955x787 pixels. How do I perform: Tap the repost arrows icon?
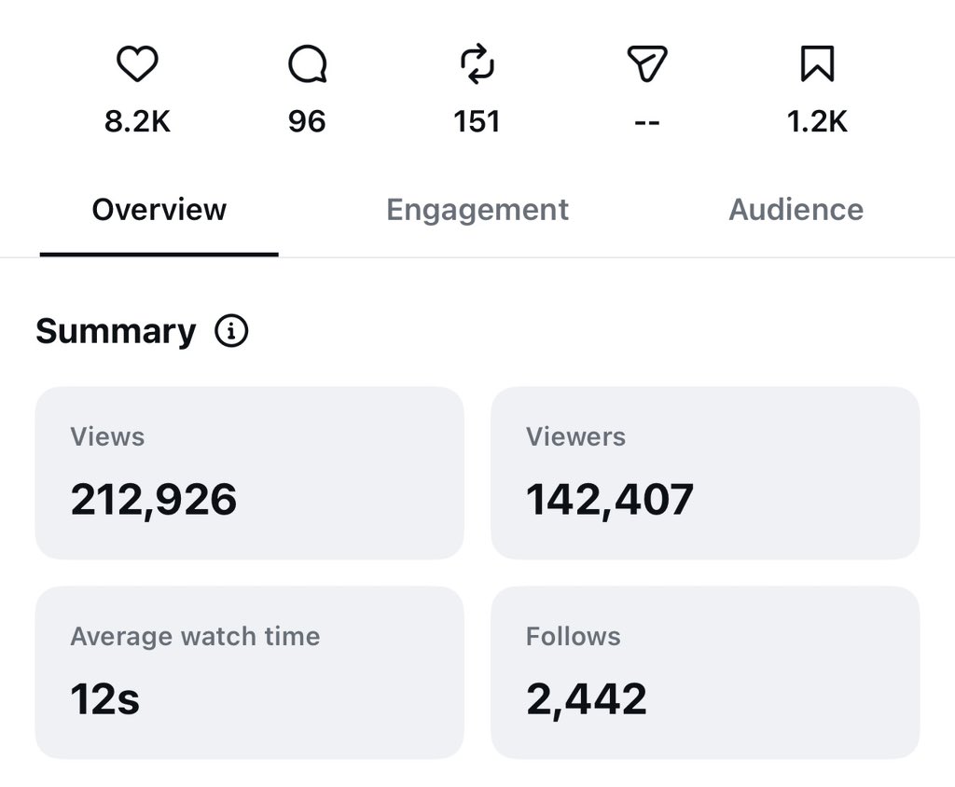click(477, 63)
